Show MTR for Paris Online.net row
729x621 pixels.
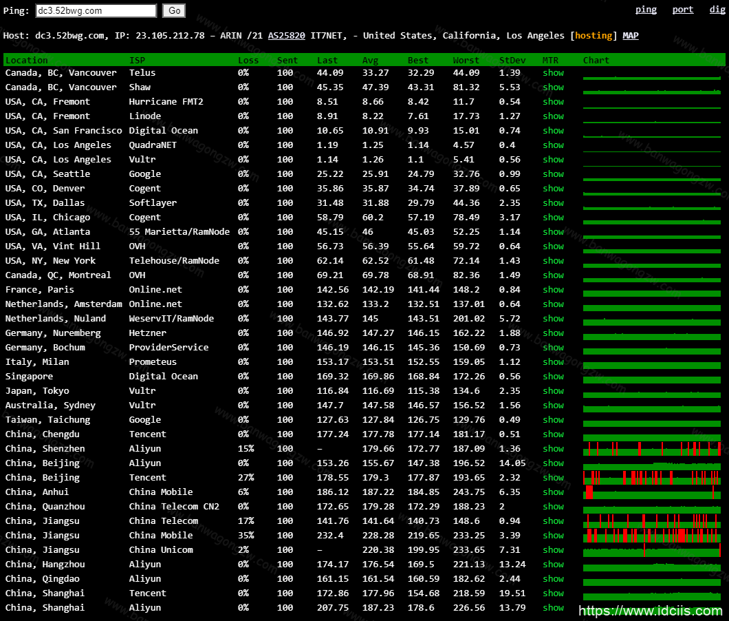(553, 290)
